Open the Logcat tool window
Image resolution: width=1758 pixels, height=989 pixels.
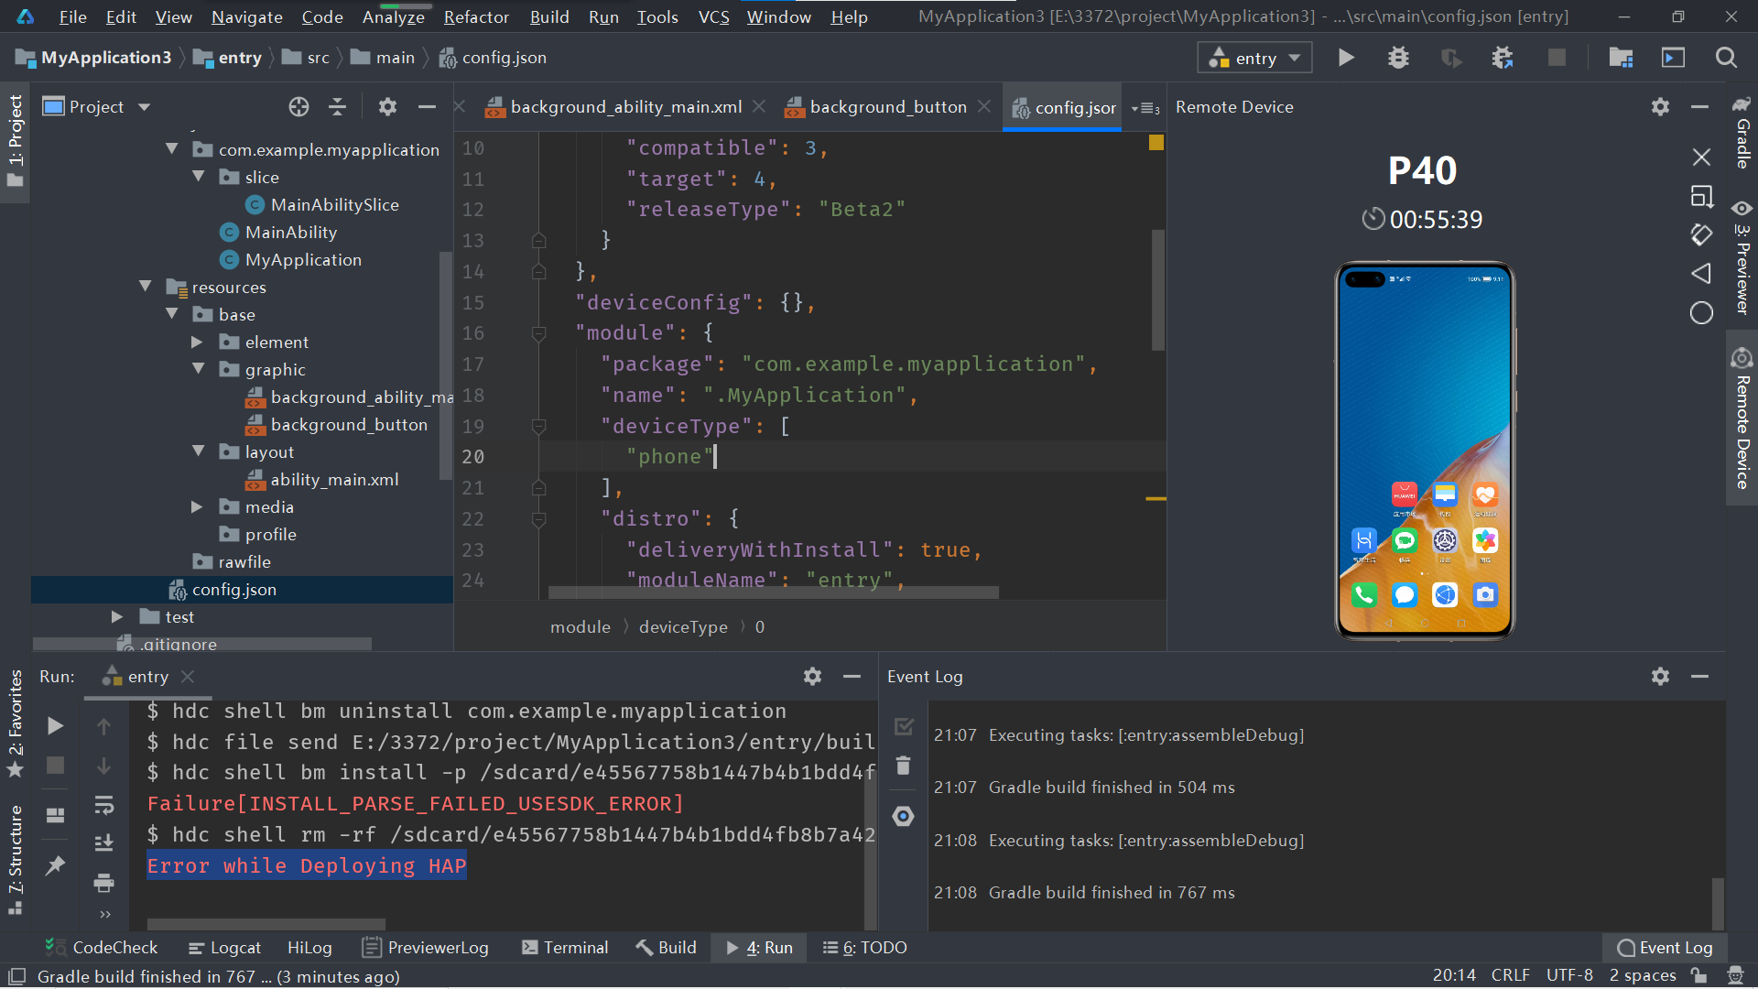225,948
